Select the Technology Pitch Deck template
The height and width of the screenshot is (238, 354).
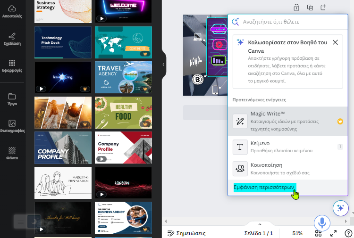pos(63,42)
